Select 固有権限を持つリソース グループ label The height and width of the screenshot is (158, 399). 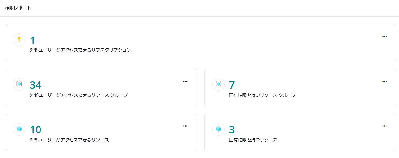click(262, 95)
